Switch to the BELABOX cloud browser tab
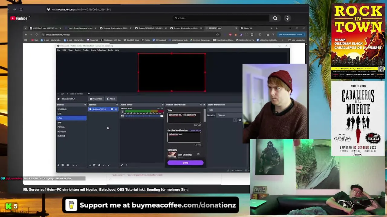387x217 pixels. click(x=221, y=28)
